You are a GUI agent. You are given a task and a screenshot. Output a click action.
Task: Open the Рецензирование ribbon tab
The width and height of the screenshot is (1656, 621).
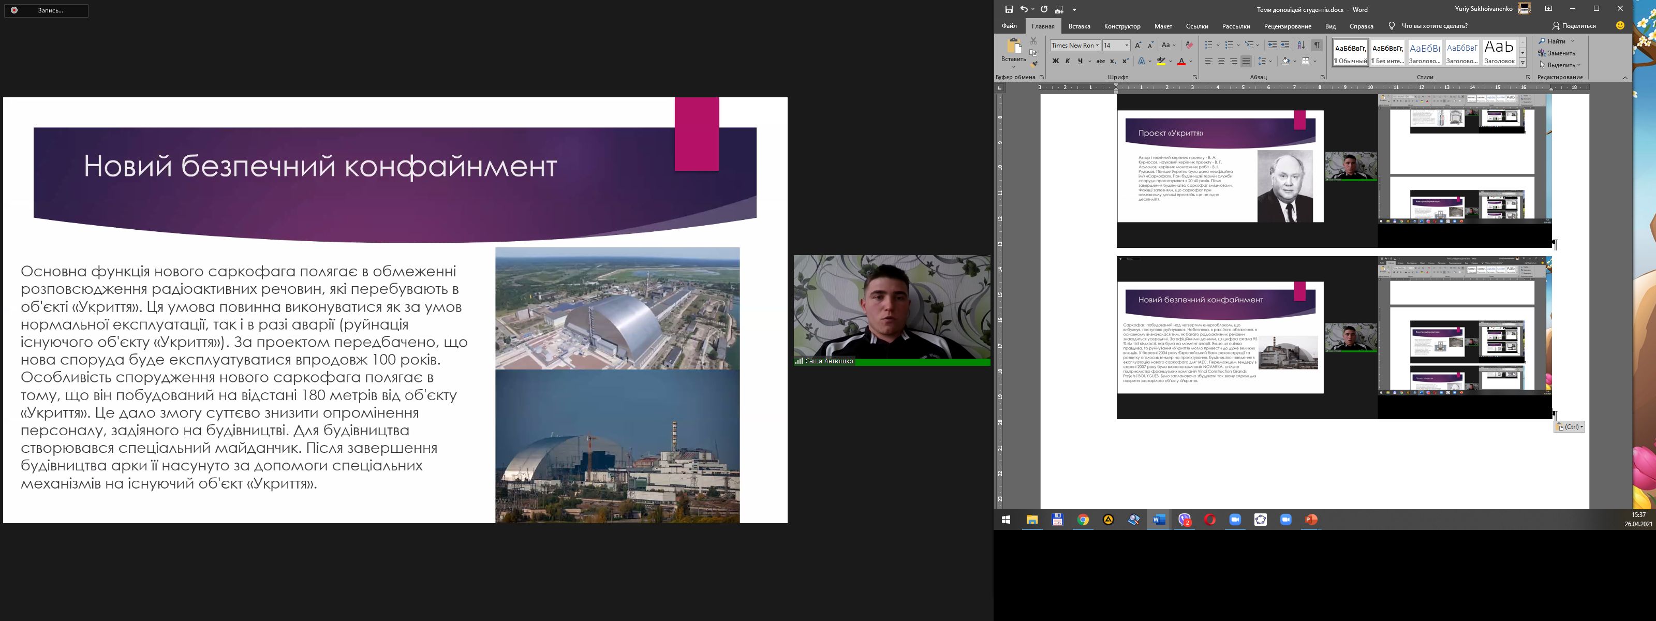click(x=1287, y=26)
